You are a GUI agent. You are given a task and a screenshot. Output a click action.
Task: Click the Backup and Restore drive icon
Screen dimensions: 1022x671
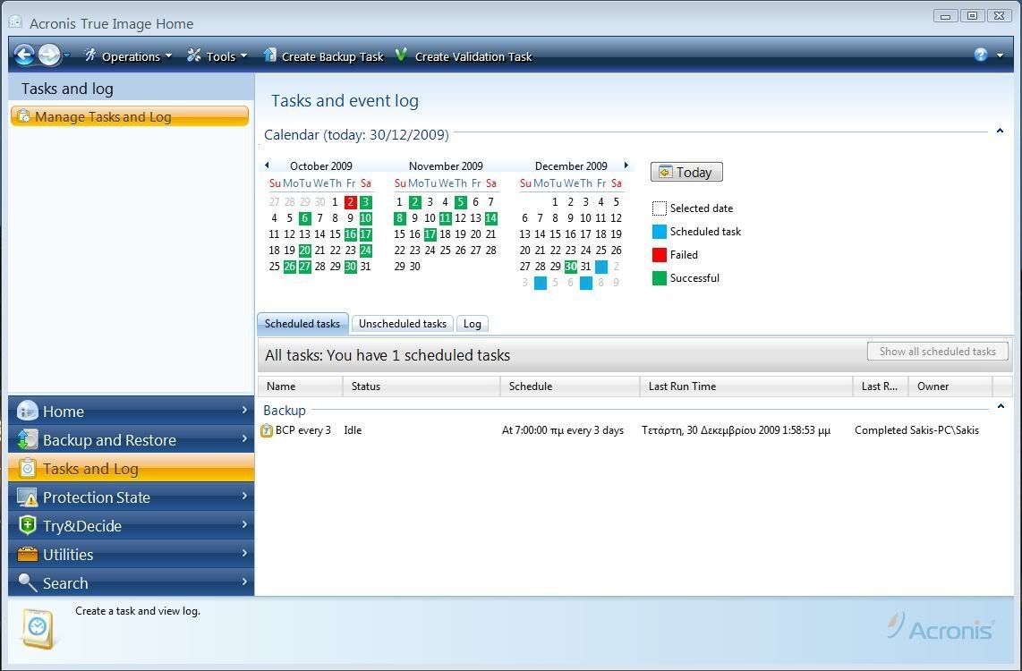point(26,439)
